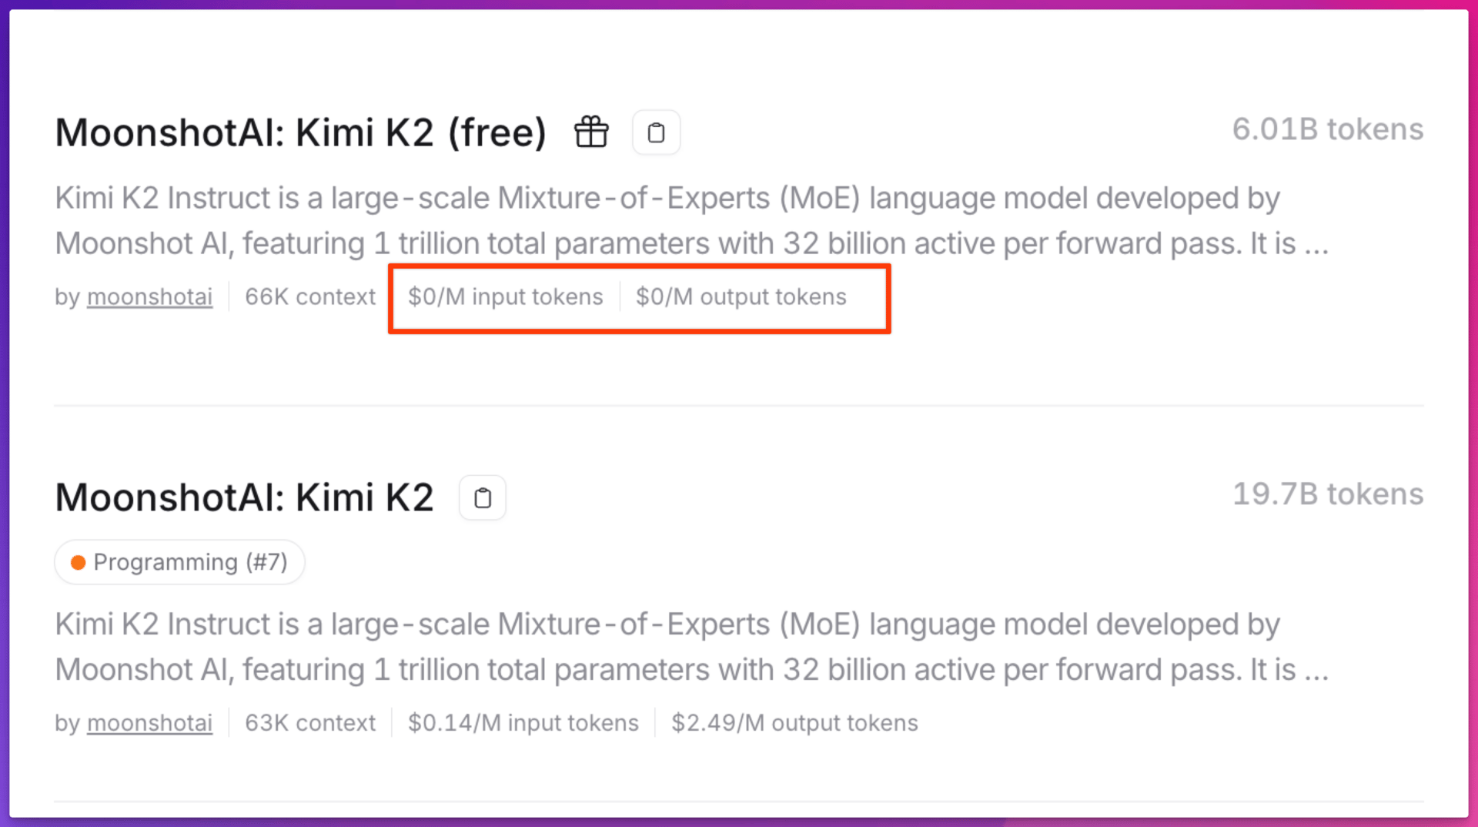The height and width of the screenshot is (827, 1478).
Task: Click the $0/M output tokens price
Action: (x=741, y=296)
